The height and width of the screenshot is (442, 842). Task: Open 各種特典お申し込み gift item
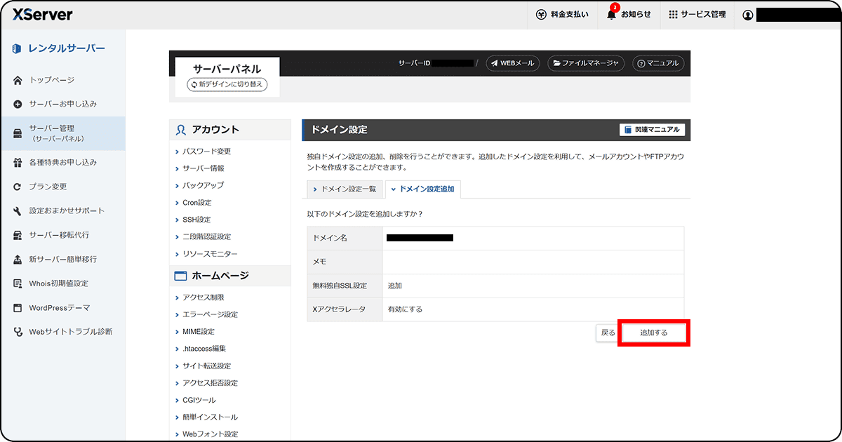click(x=62, y=162)
